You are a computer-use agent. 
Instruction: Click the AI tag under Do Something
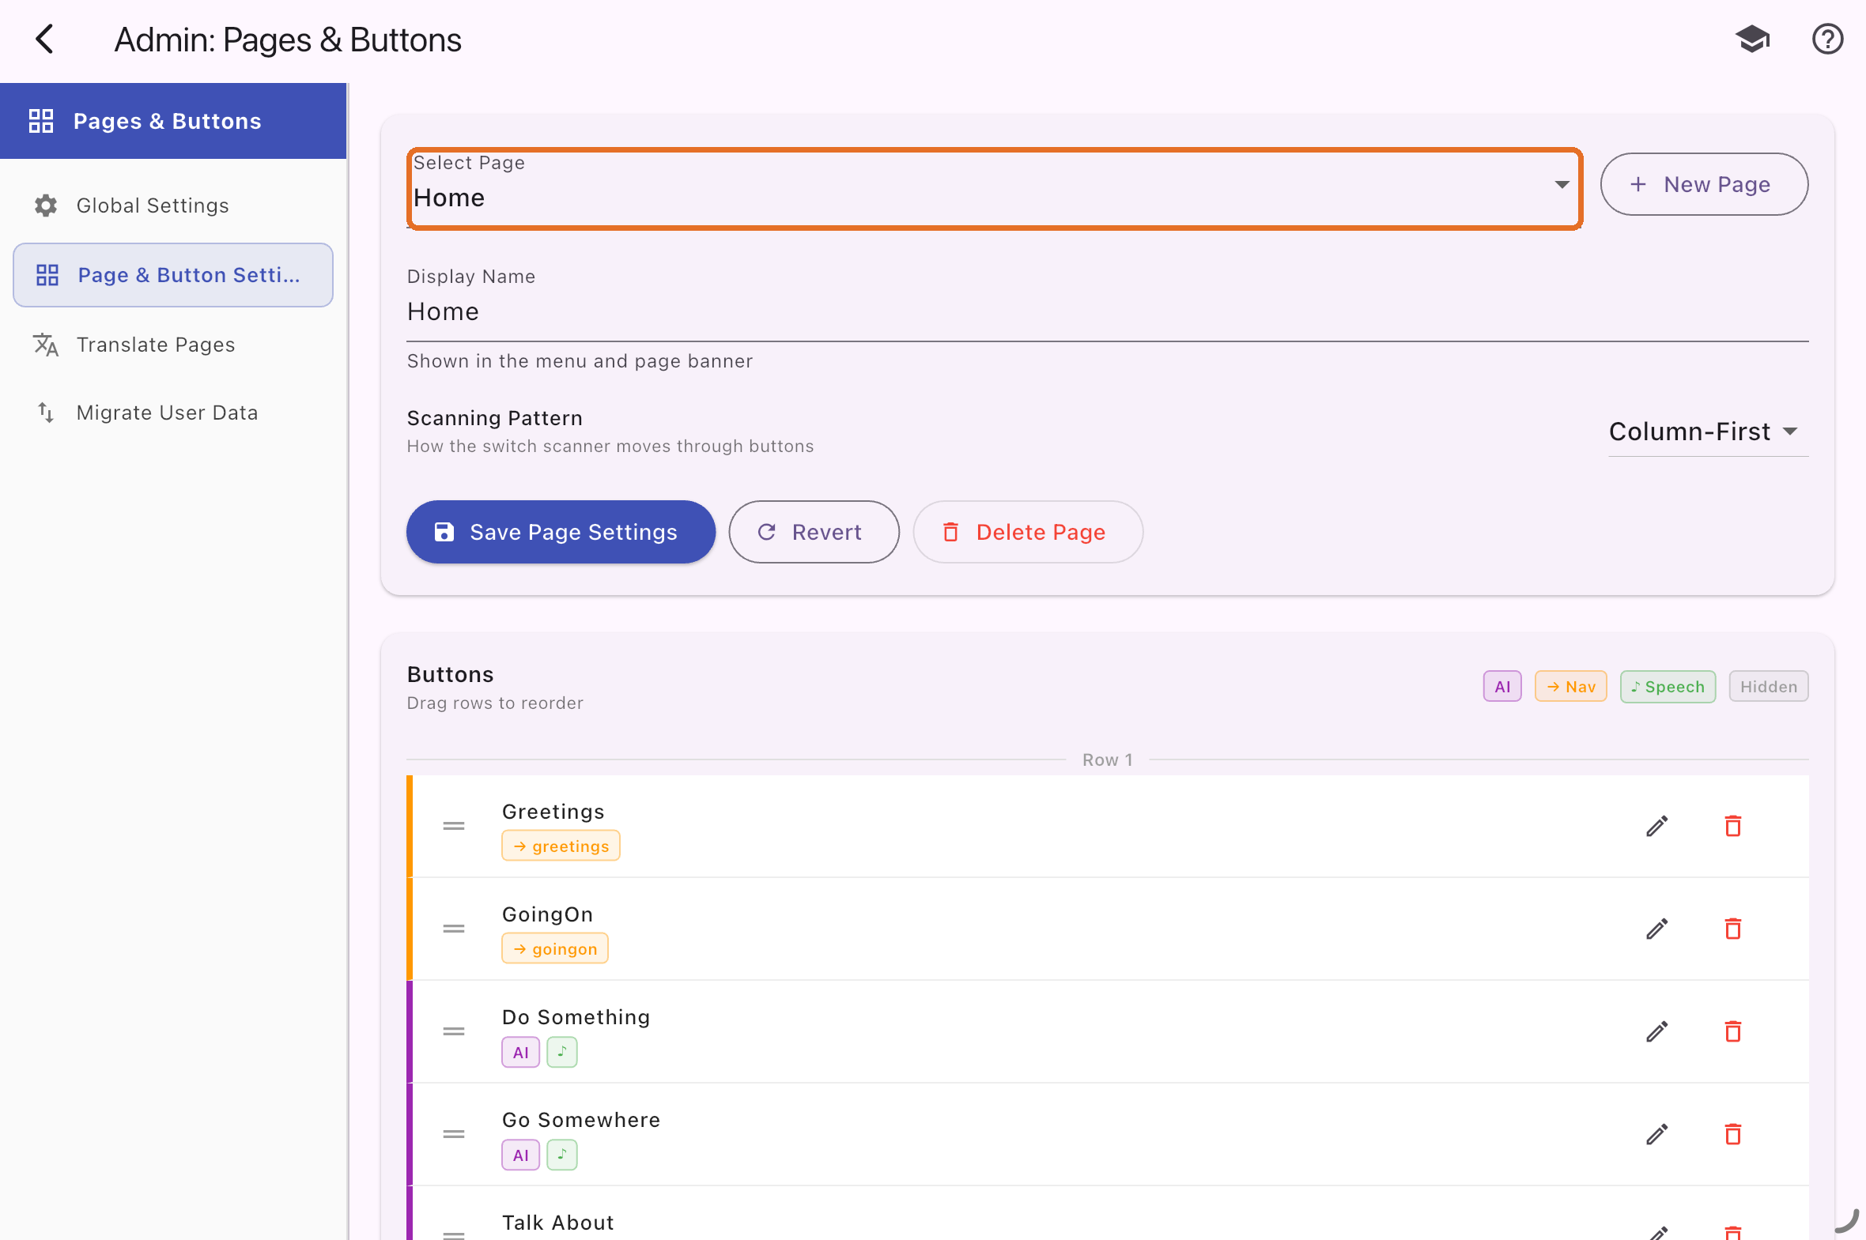[x=520, y=1053]
